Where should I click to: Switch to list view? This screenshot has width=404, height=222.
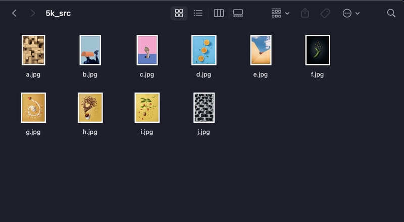(x=198, y=13)
